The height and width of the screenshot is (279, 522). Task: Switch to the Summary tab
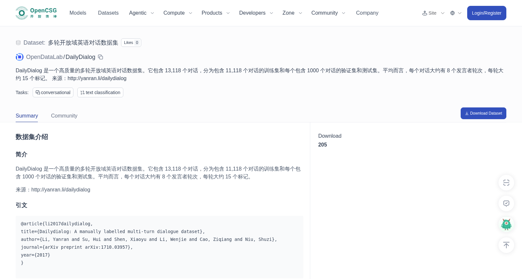tap(27, 116)
